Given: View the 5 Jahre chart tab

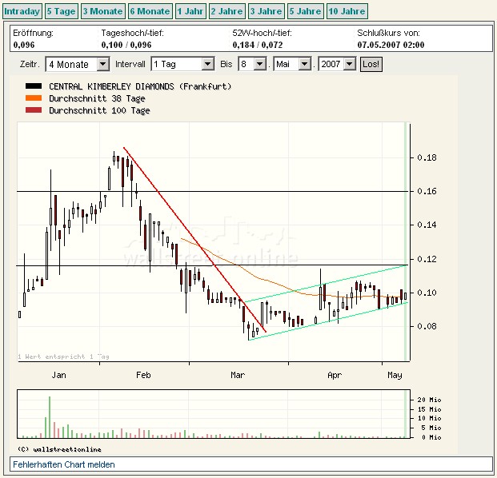Looking at the screenshot, I should [x=305, y=11].
